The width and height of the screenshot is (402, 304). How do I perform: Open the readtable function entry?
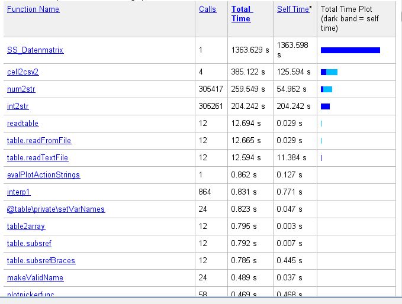22,124
